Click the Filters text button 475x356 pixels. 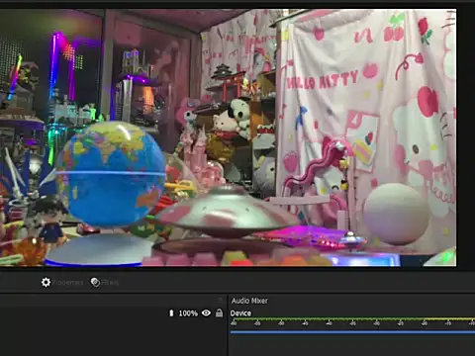pos(110,283)
